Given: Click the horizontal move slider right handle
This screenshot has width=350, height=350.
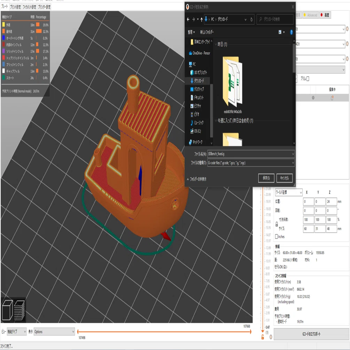Looking at the screenshot, I should click(x=251, y=332).
